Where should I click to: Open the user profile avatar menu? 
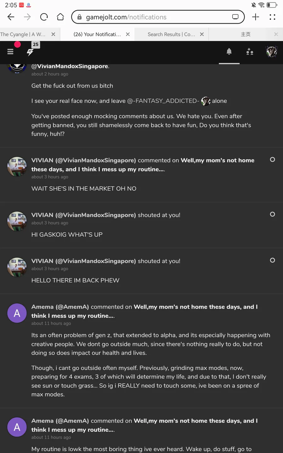coord(272,52)
